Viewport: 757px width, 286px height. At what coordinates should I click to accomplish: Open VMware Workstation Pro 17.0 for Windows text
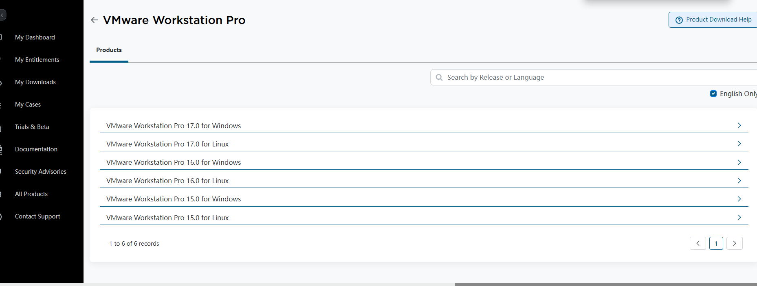(x=174, y=126)
